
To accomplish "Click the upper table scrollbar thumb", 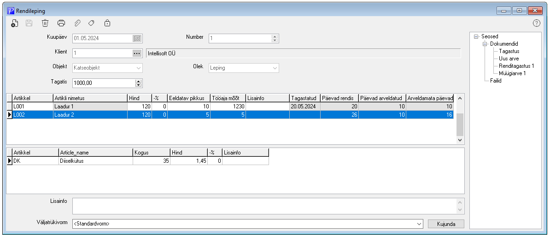I will tap(460, 124).
